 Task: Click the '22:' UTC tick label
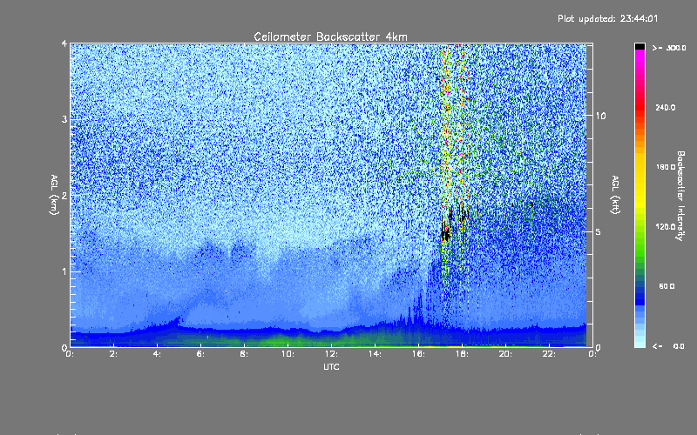tap(550, 354)
